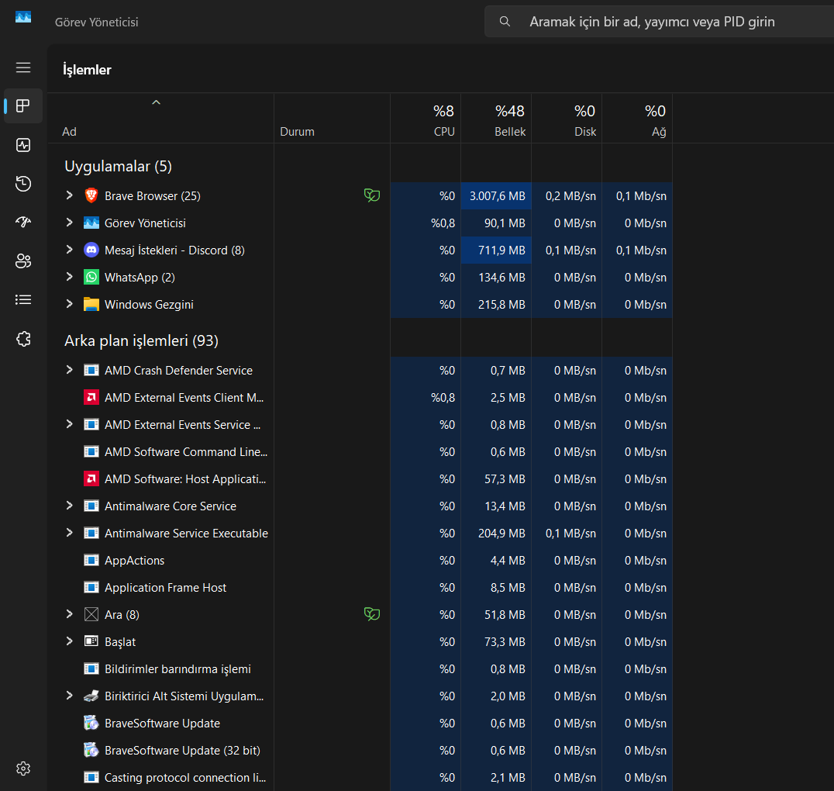
Task: Sort by the CPU column header
Action: pos(426,119)
